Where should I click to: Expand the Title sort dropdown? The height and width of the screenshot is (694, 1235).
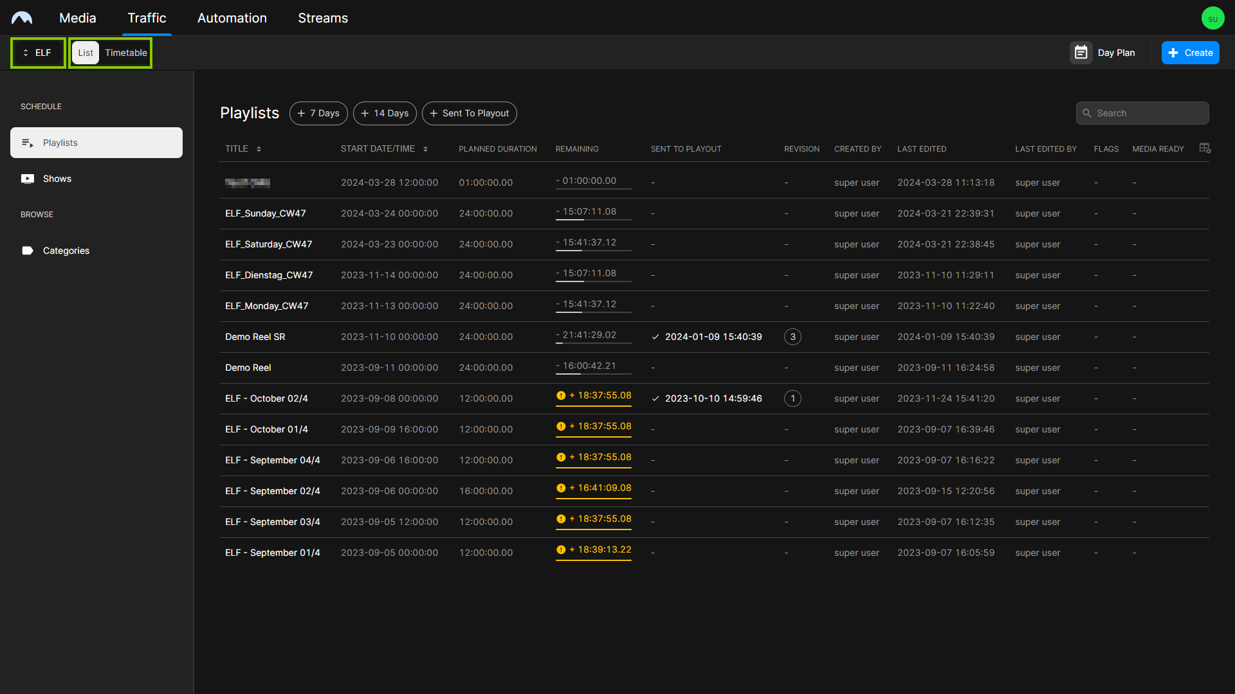click(x=258, y=149)
